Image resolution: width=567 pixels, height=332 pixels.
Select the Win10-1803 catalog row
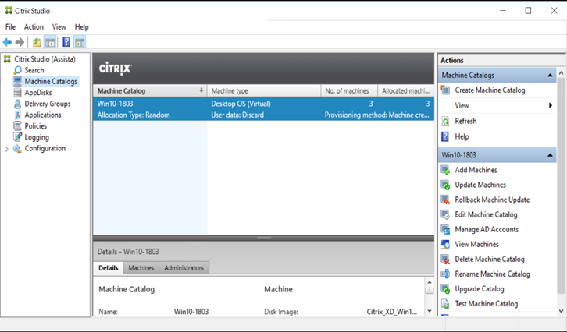(x=263, y=109)
